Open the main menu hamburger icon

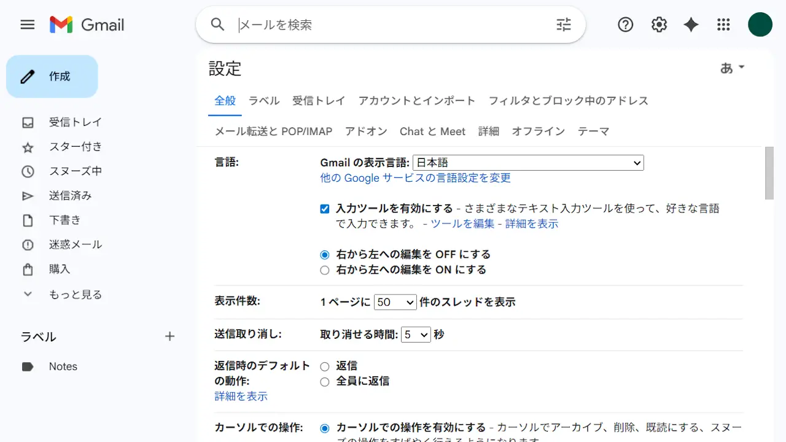coord(28,25)
